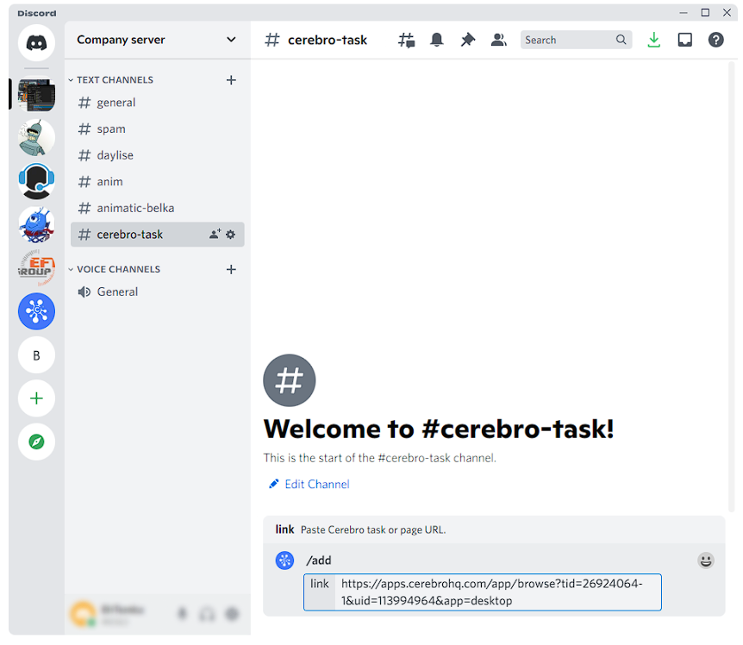Click the cerebro-task channel title in header
This screenshot has width=743, height=645.
coord(327,41)
